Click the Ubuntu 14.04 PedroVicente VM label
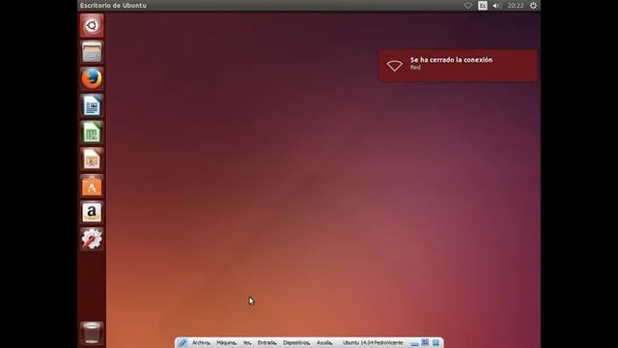 click(373, 343)
